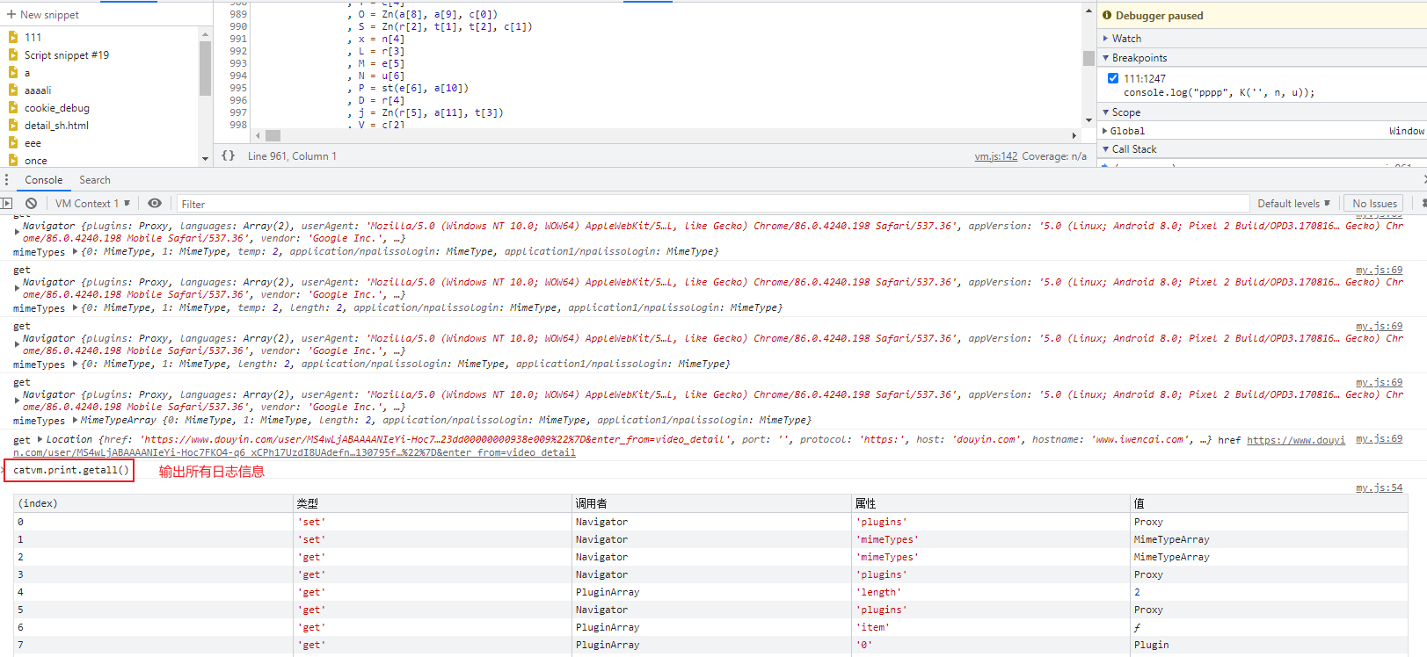Open the my.js:54 source link

1379,487
